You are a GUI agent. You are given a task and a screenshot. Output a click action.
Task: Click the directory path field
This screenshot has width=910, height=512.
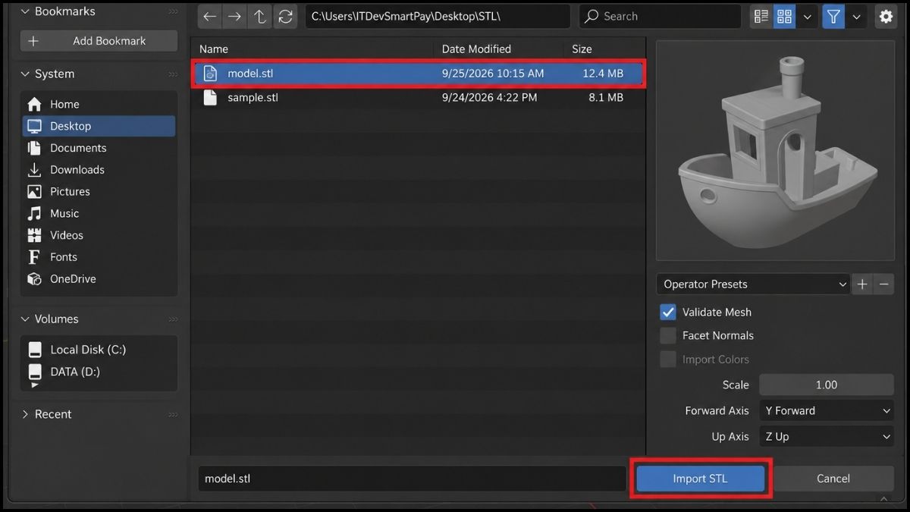pyautogui.click(x=438, y=16)
